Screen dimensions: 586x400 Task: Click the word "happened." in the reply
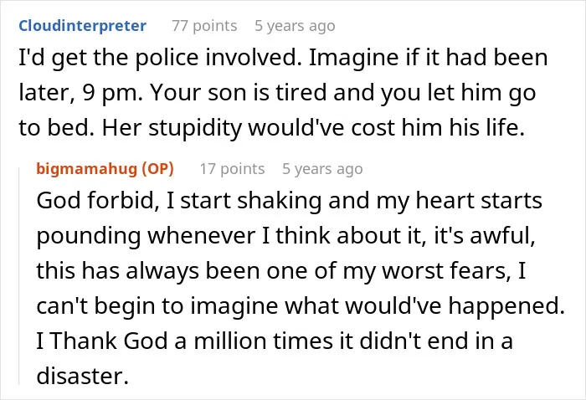tap(506, 306)
